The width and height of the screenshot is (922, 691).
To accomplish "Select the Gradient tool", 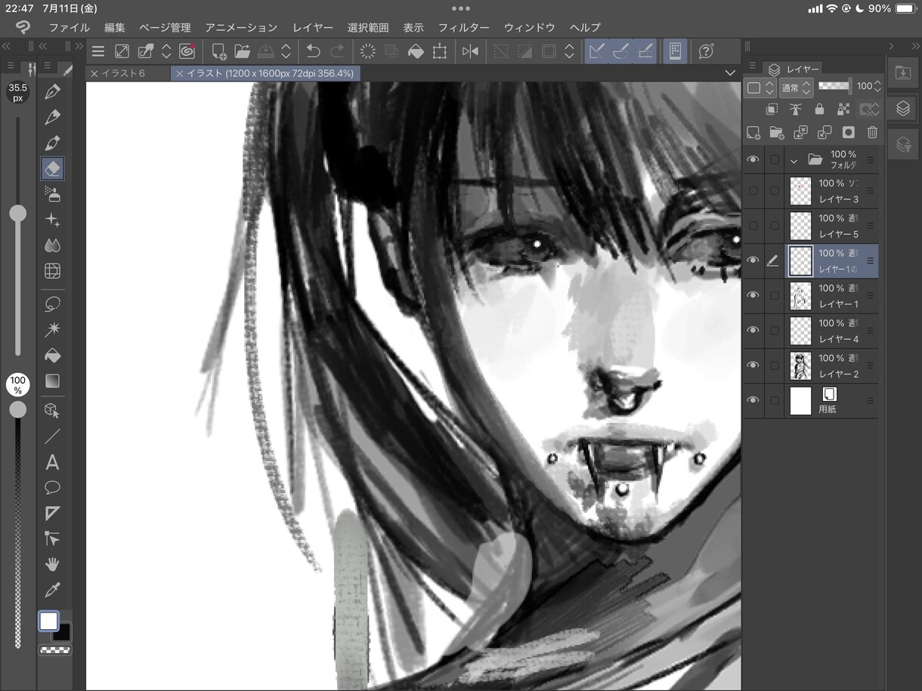I will (x=52, y=381).
